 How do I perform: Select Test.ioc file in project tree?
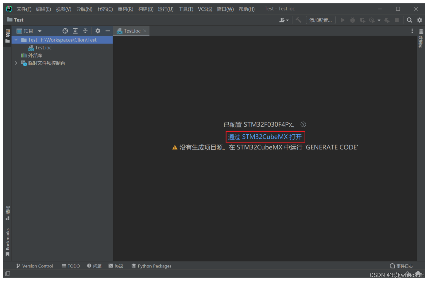[x=40, y=48]
